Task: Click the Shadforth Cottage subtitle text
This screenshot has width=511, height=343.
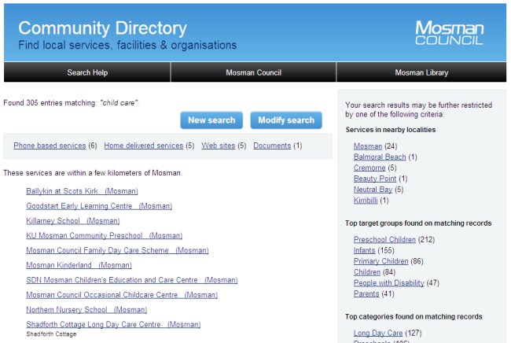Action: click(x=51, y=334)
